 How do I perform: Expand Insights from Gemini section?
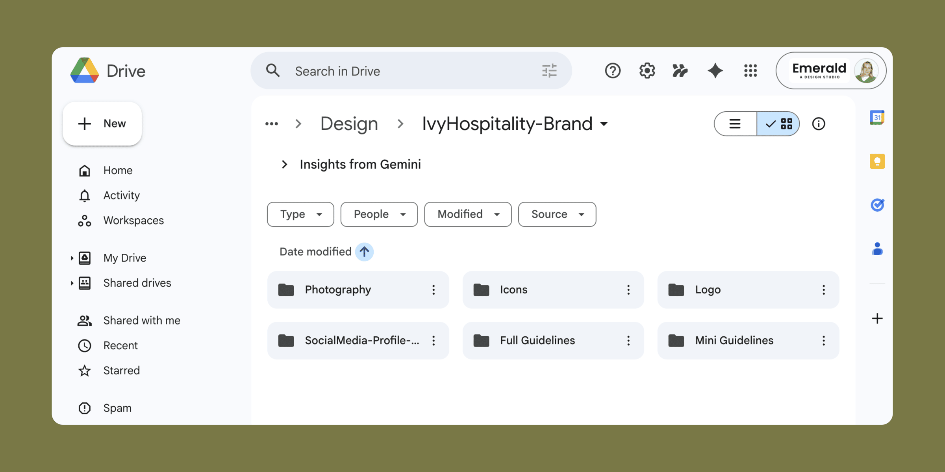[284, 164]
